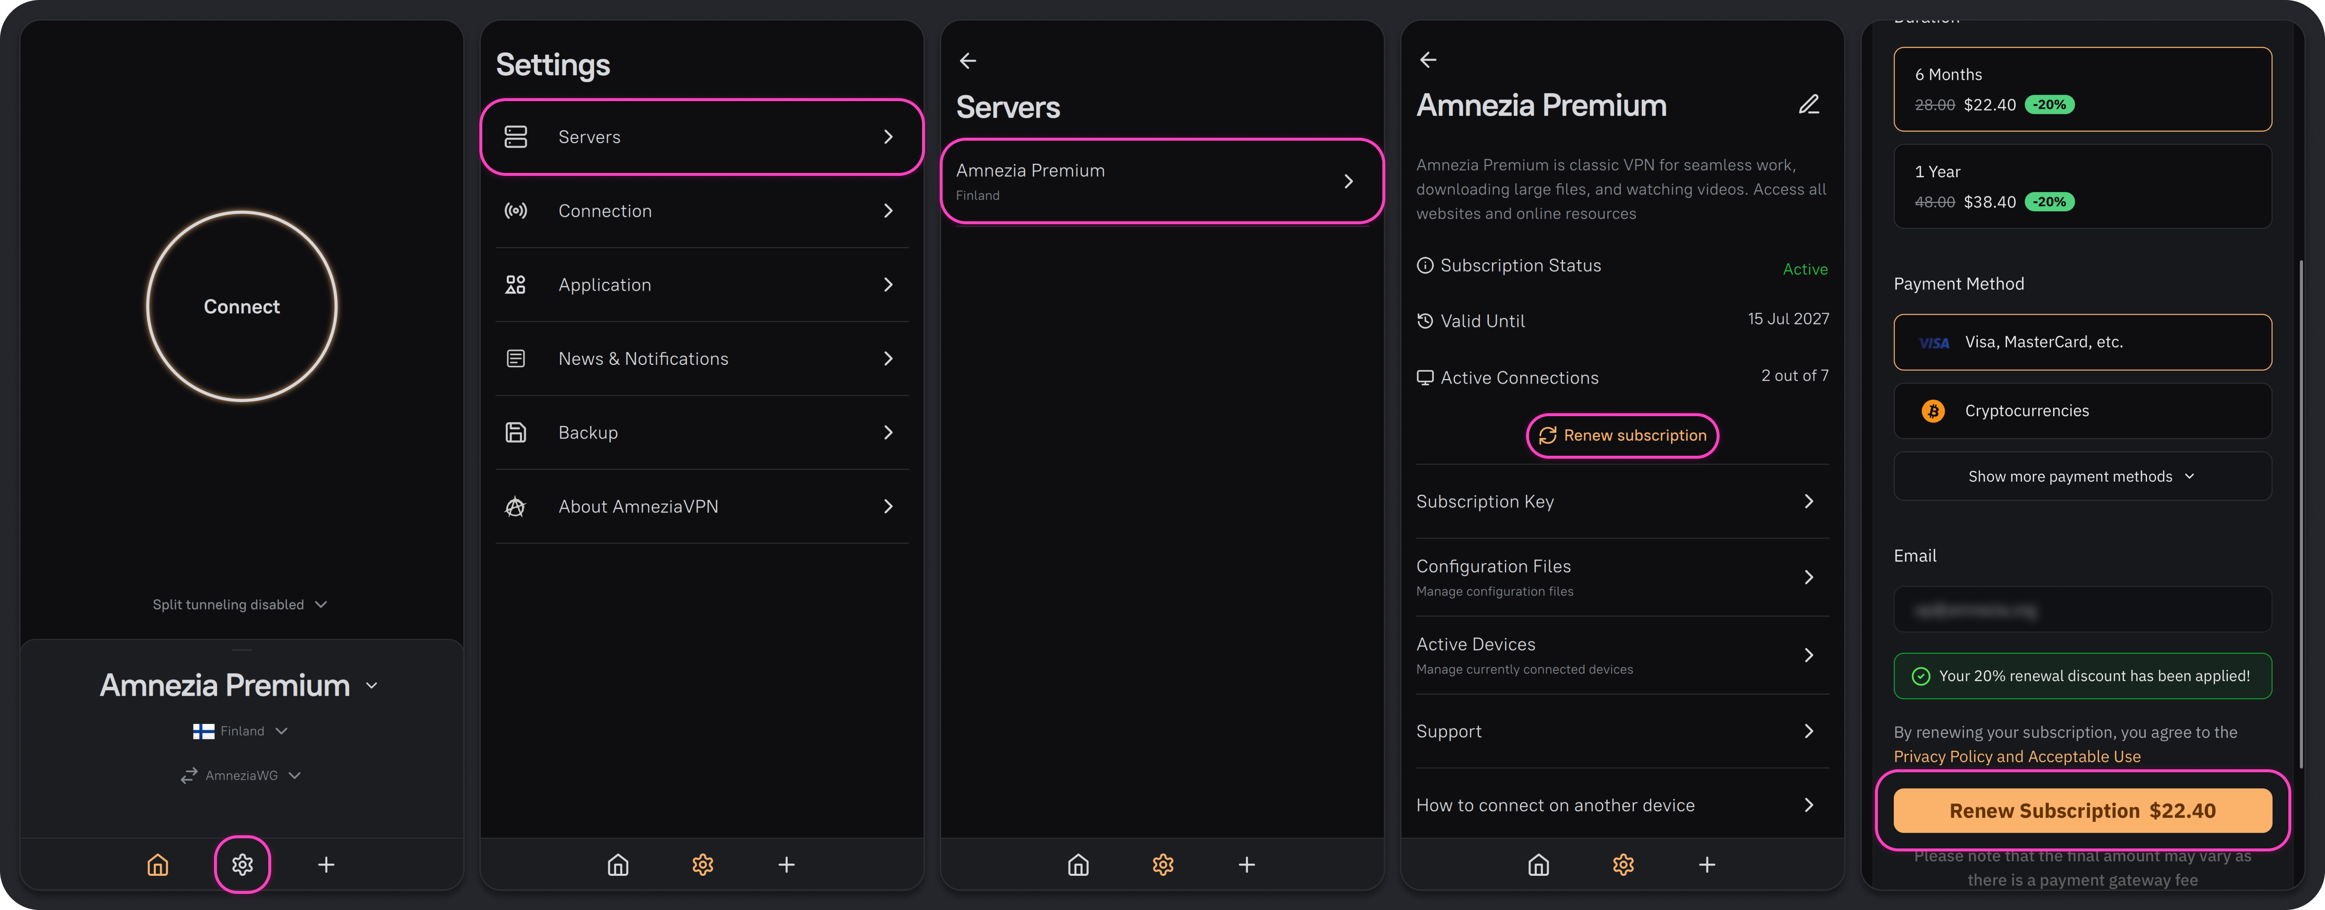Go back from Amnezia Premium details screen
2325x910 pixels.
tap(1428, 60)
